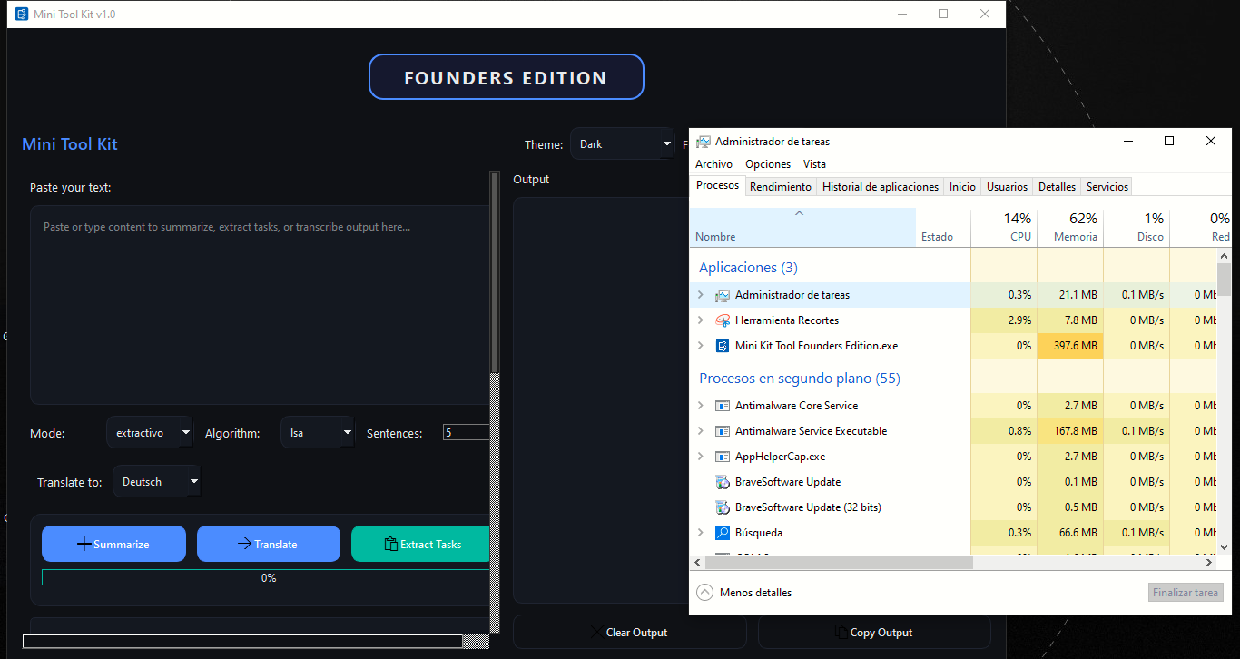This screenshot has width=1240, height=659.
Task: Click the icon on Copy Output button
Action: 841,633
